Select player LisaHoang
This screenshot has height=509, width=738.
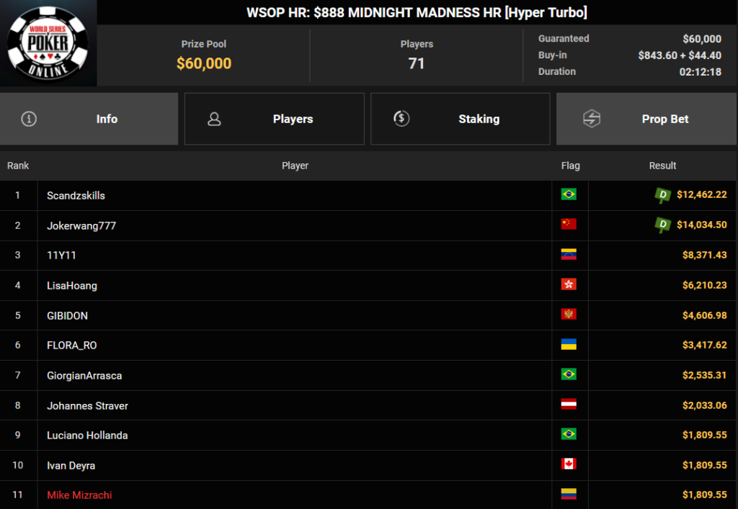coord(72,286)
